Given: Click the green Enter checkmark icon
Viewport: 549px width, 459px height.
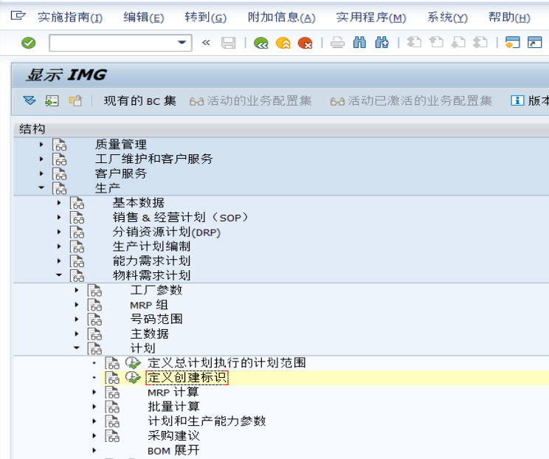Looking at the screenshot, I should click(28, 43).
